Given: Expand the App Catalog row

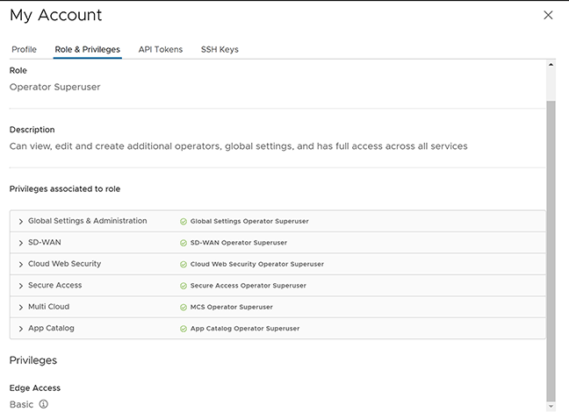Looking at the screenshot, I should point(20,329).
